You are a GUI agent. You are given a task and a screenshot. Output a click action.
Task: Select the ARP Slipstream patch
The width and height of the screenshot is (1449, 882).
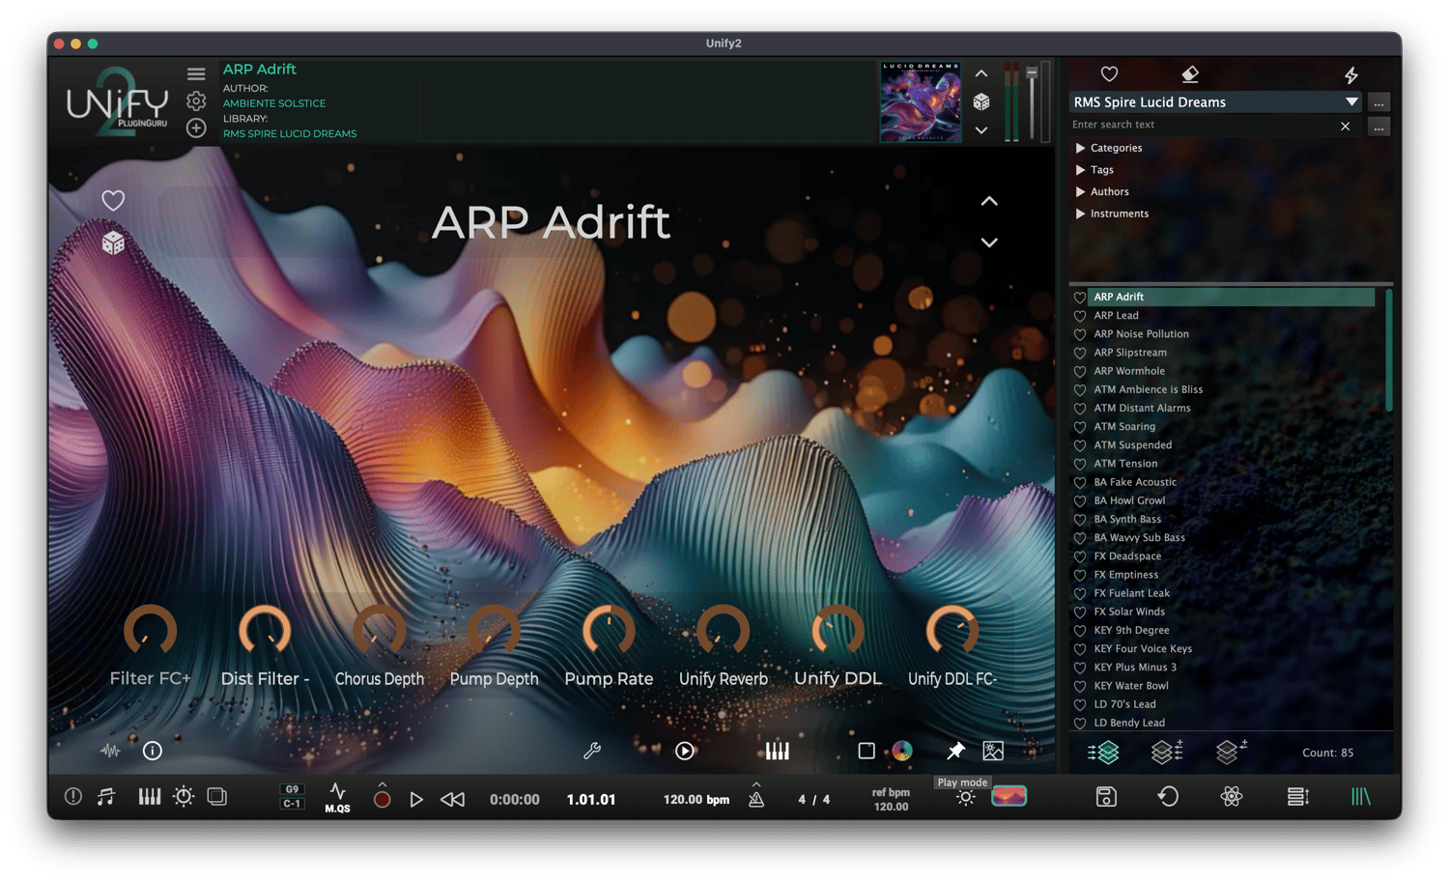click(x=1130, y=353)
